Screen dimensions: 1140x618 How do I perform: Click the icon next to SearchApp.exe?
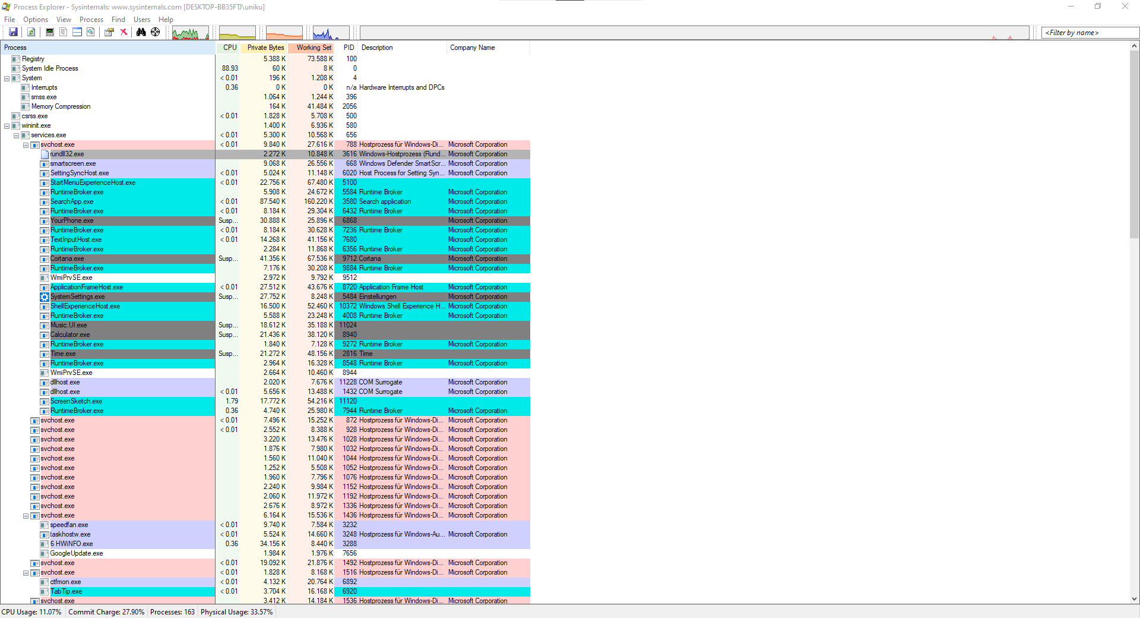[x=45, y=201]
